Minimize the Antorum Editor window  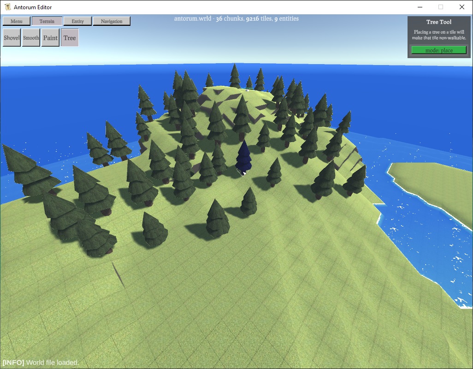coord(420,7)
